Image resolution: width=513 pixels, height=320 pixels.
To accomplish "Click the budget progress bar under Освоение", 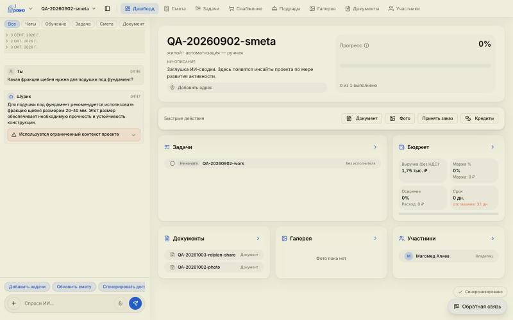I will 448,214.
